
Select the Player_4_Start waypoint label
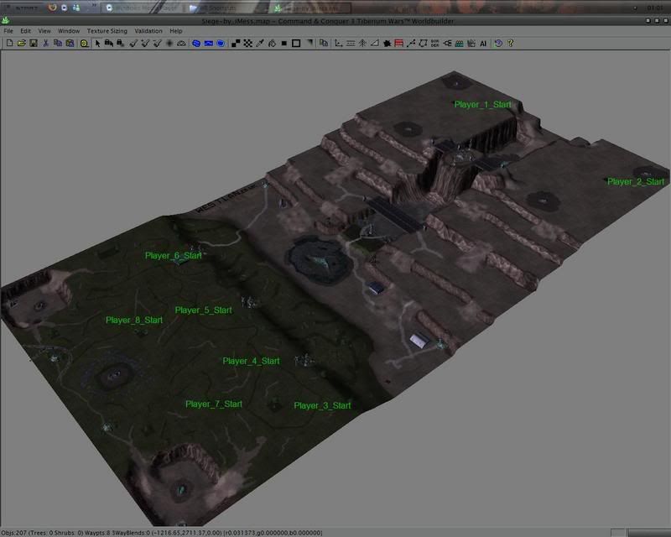pos(251,361)
